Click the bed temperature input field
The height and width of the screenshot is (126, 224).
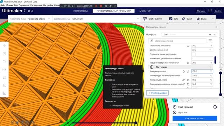pyautogui.click(x=202, y=80)
